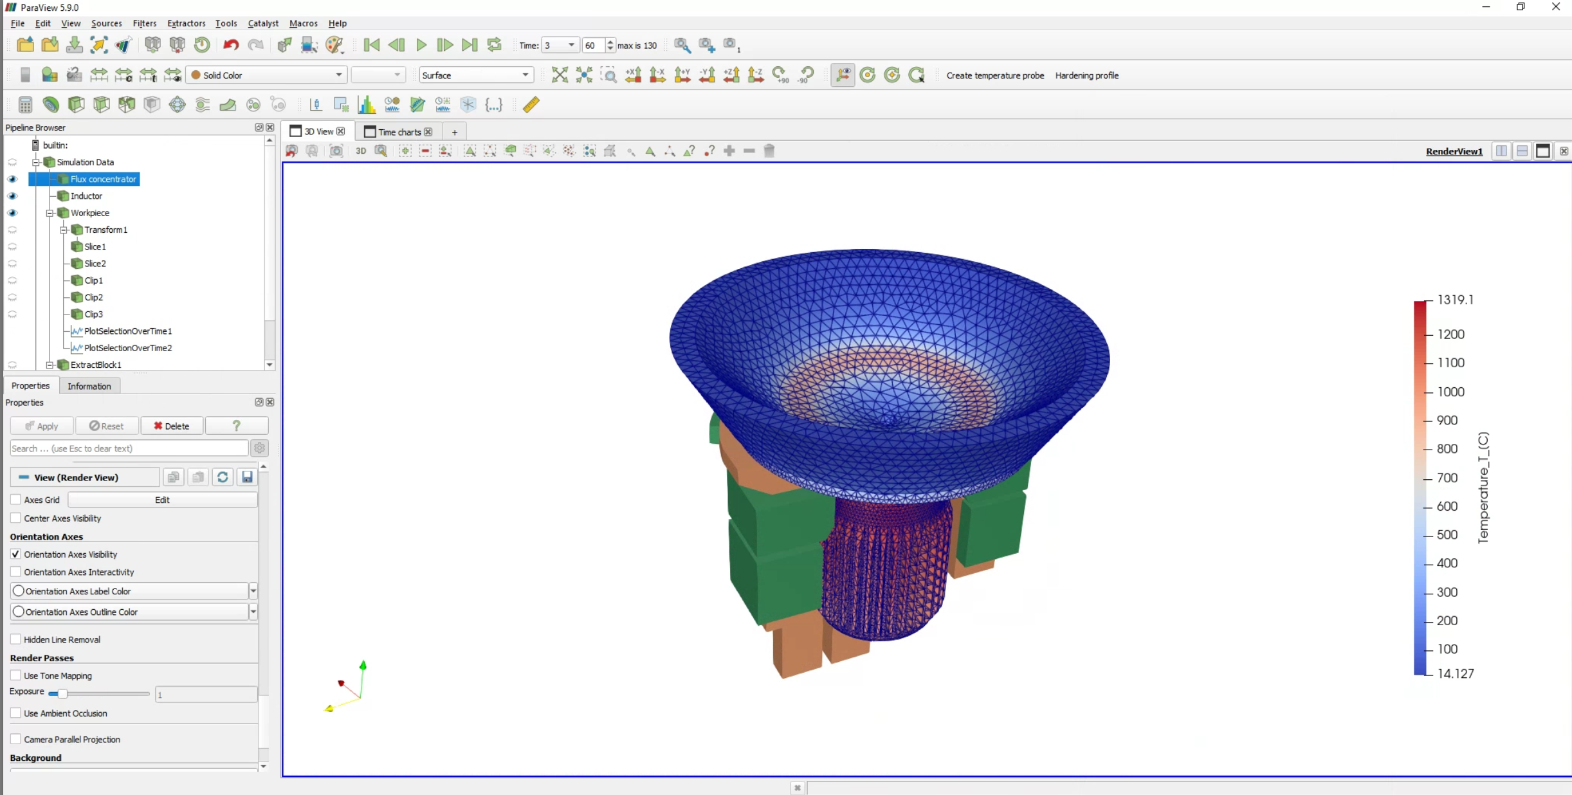The image size is (1572, 795).
Task: Click the Threshold filter icon
Action: point(127,105)
